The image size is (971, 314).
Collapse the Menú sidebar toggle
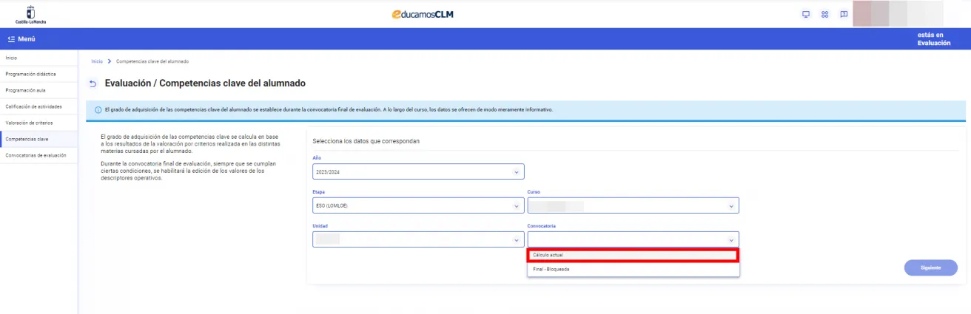pos(21,38)
